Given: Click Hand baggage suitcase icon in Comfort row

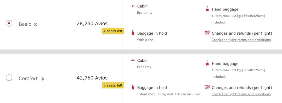Looking at the screenshot, I should coord(207,63).
